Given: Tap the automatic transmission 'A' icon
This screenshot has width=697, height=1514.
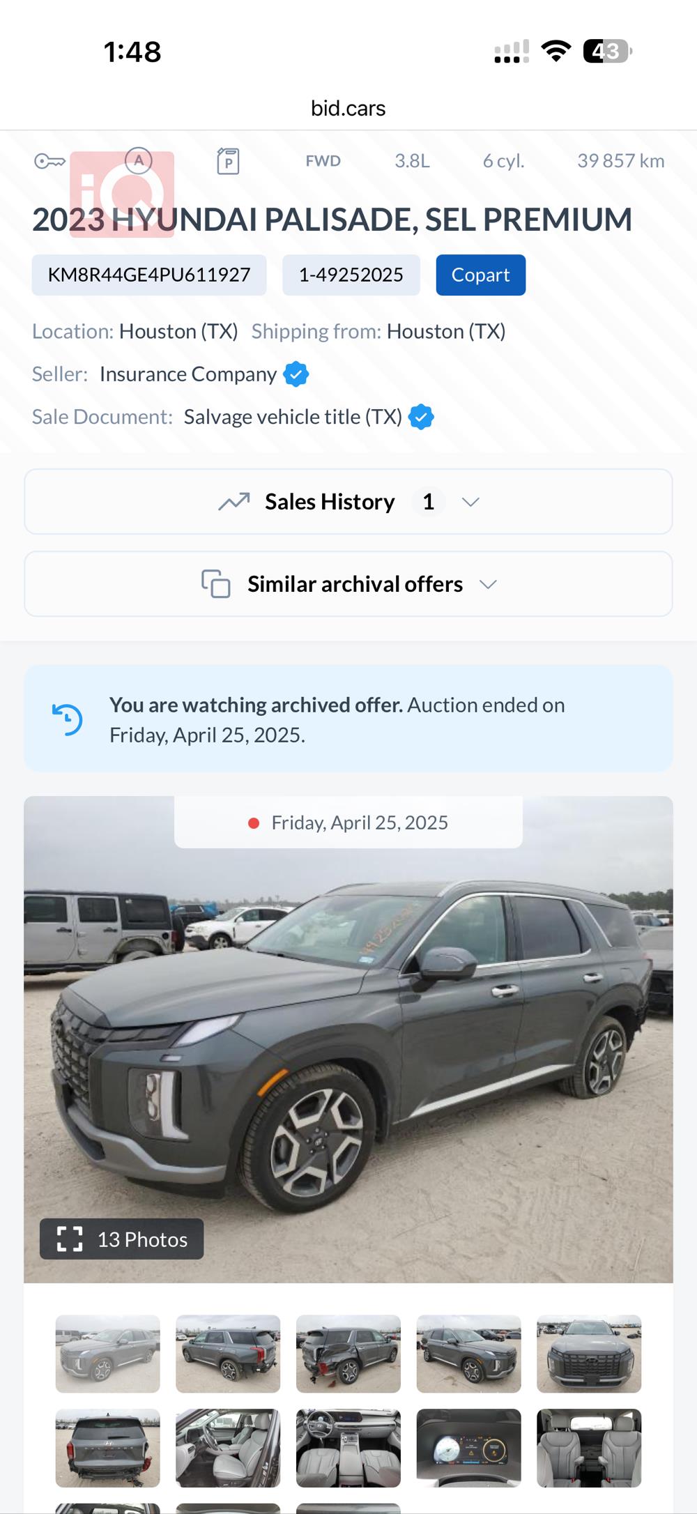Looking at the screenshot, I should (139, 161).
